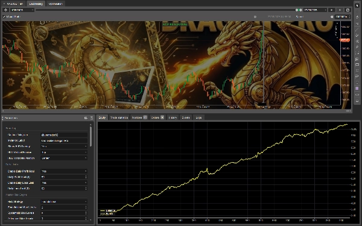Select the cursor pointer tool in right toolbar
362x226 pixels.
point(357,5)
